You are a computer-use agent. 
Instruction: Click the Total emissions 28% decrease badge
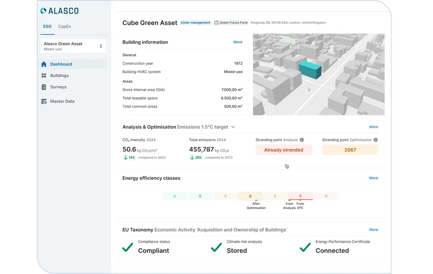[x=196, y=158]
